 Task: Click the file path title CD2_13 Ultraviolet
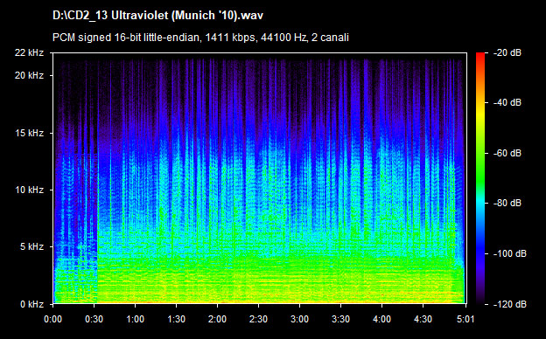pos(157,16)
